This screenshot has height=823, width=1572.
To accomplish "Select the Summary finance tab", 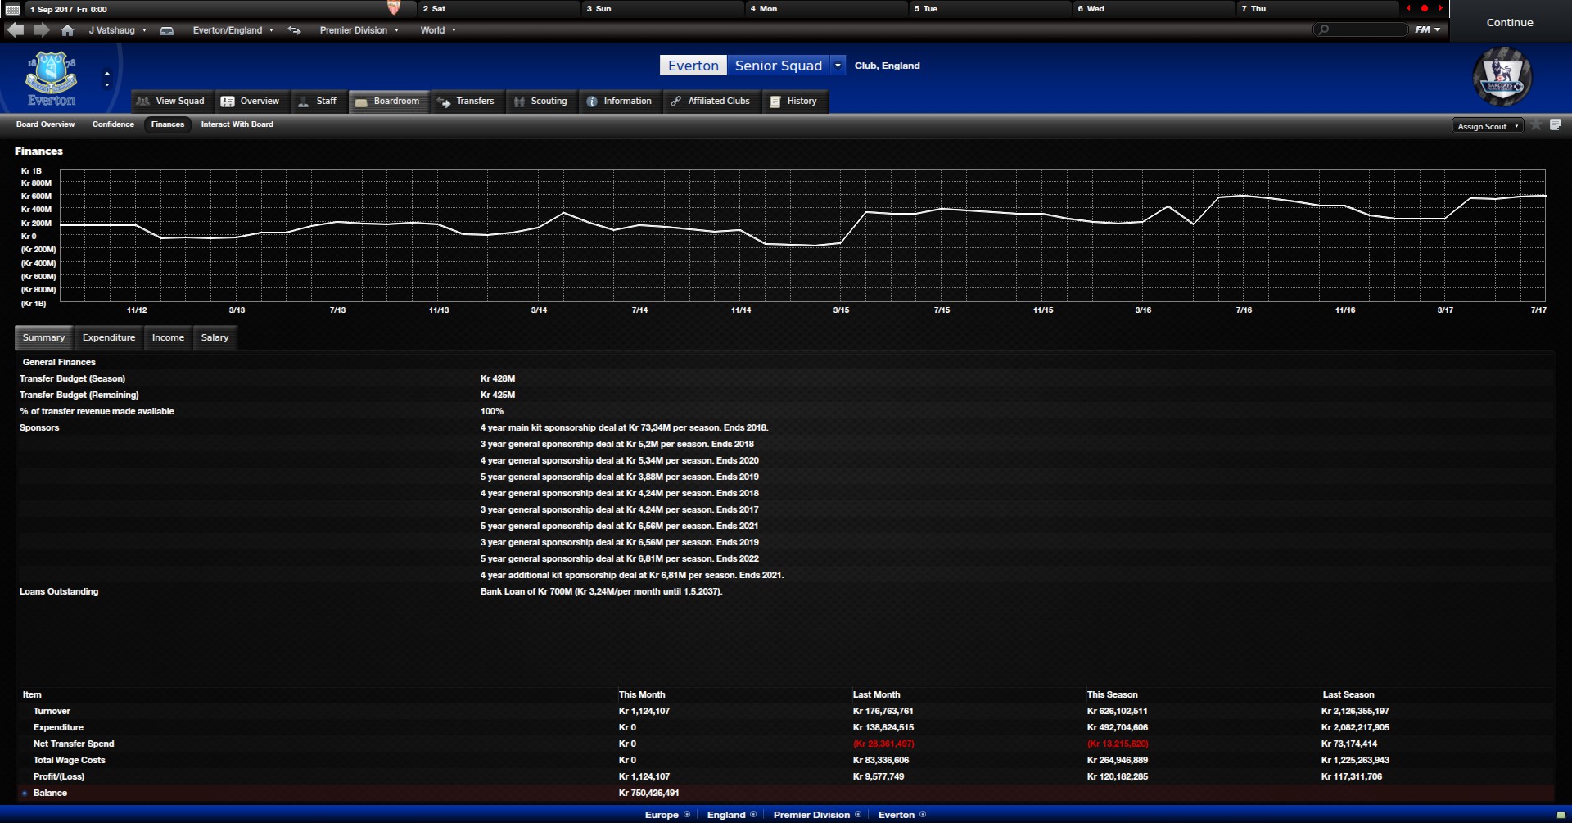I will point(43,337).
